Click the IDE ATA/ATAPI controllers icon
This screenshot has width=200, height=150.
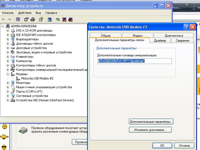pos(13,35)
